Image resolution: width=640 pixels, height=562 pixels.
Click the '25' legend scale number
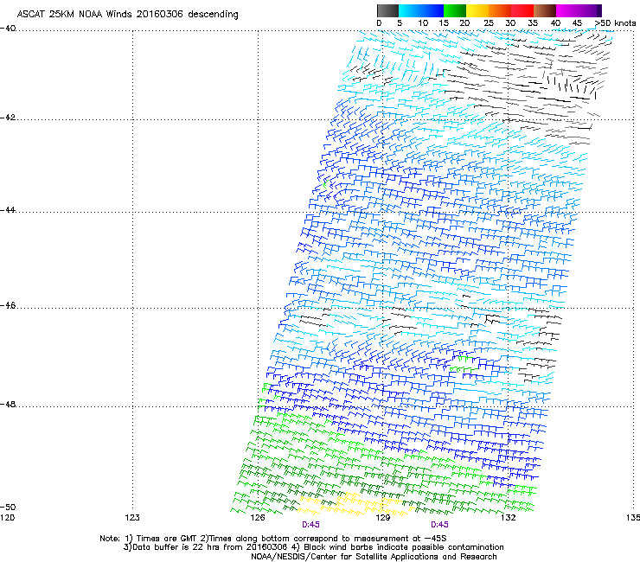pos(489,23)
